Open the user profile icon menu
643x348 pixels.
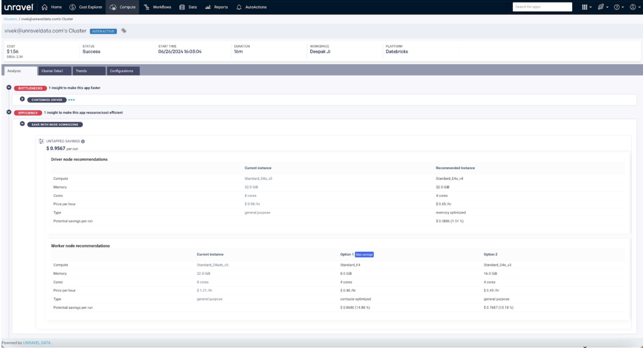(633, 7)
